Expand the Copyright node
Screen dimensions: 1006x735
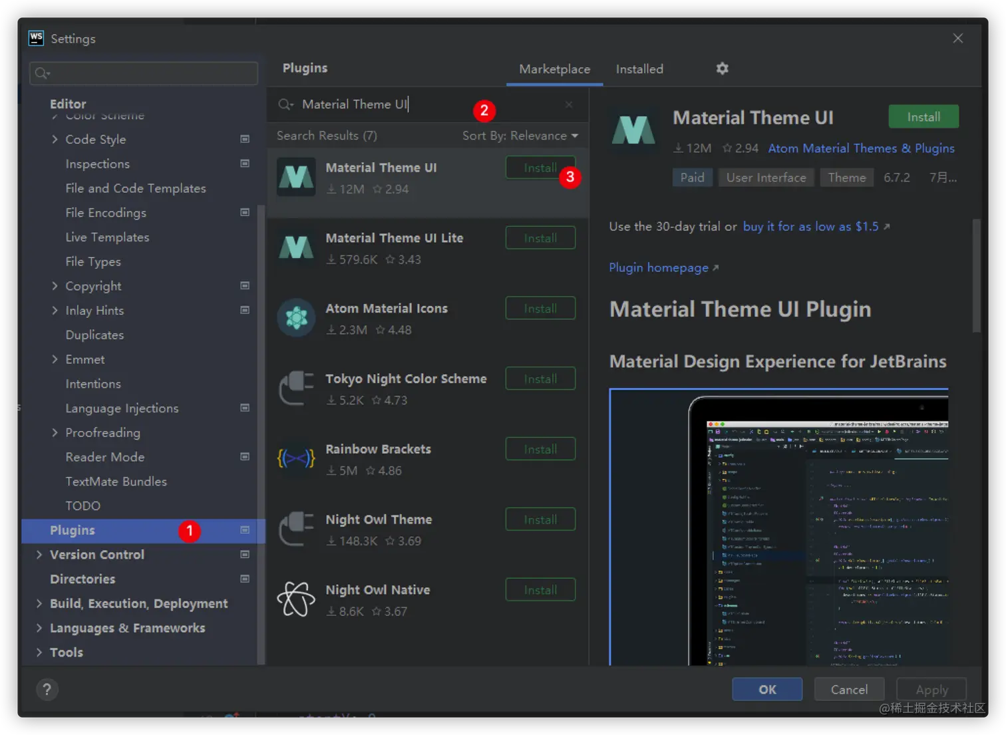55,285
